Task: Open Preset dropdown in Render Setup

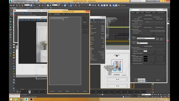Action: tap(141, 79)
